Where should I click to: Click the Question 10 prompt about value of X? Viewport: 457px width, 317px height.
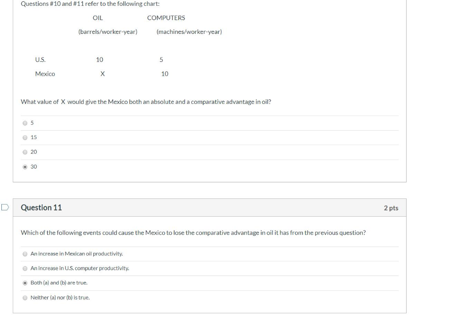tap(146, 101)
